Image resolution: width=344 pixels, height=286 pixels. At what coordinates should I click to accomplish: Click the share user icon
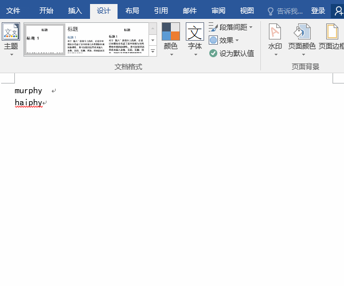pyautogui.click(x=338, y=11)
